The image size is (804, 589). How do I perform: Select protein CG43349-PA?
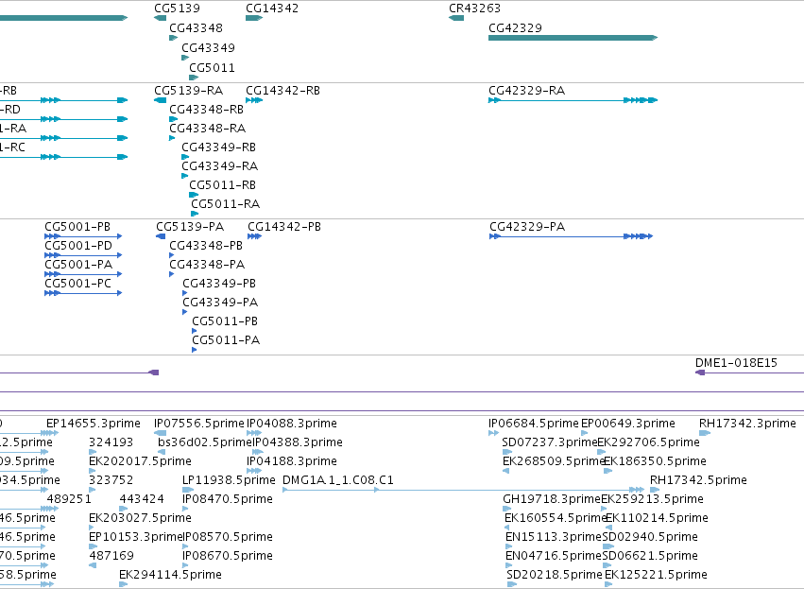[x=220, y=303]
